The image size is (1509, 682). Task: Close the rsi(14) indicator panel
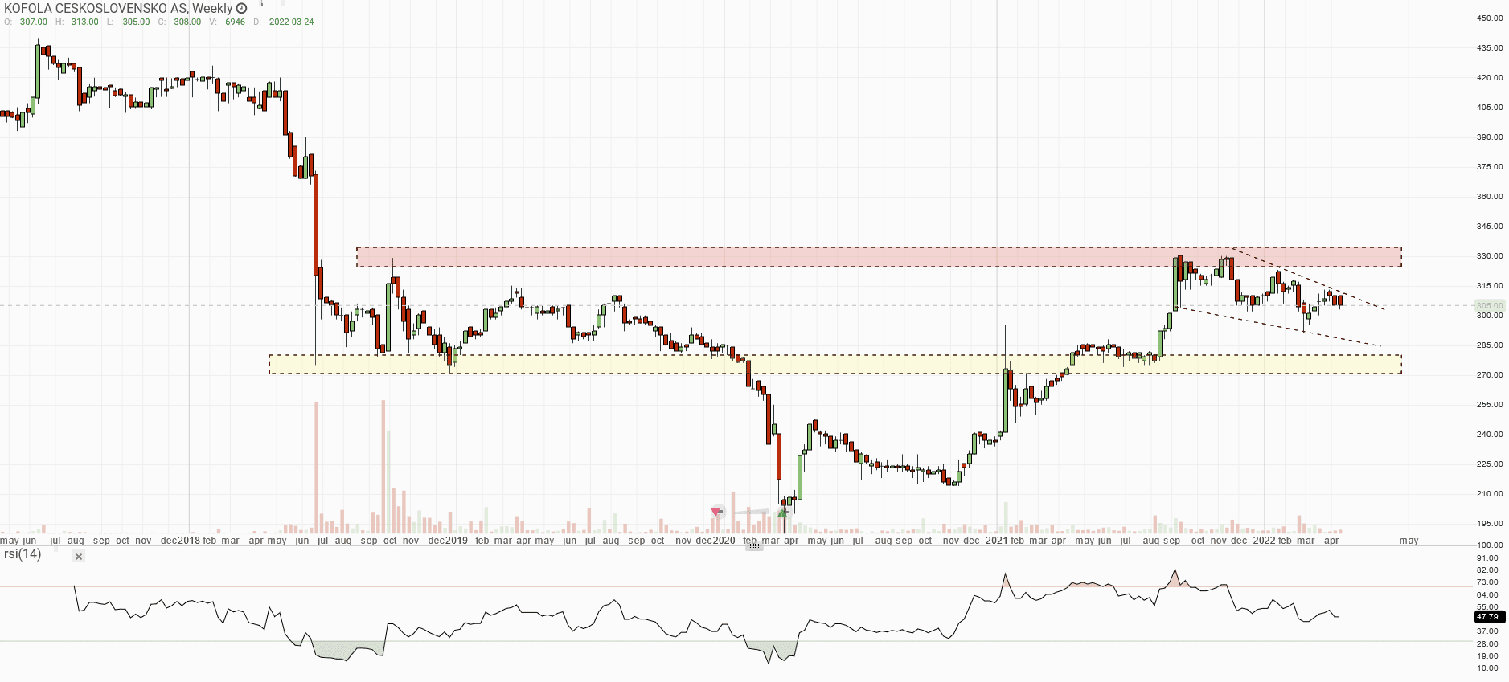coord(78,557)
